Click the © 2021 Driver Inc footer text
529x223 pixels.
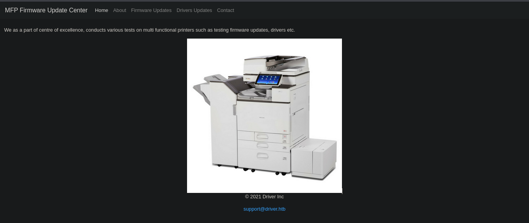[264, 197]
